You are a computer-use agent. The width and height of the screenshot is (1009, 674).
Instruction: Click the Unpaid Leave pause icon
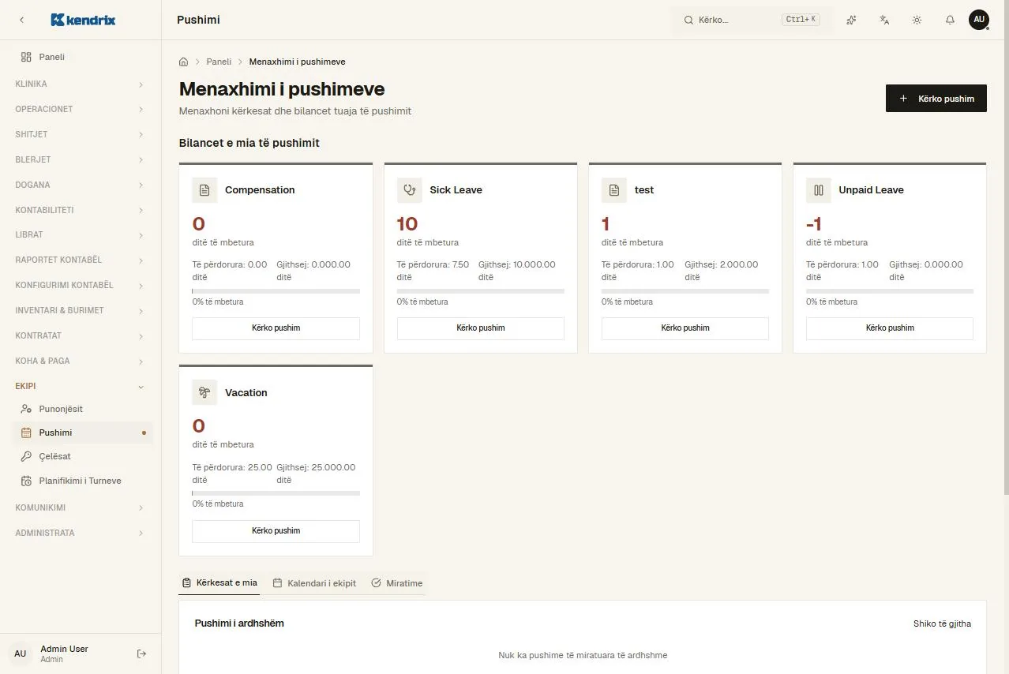(819, 190)
